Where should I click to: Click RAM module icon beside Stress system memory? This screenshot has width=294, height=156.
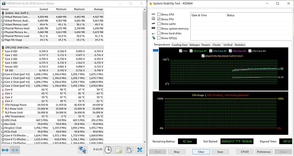[x=154, y=28]
